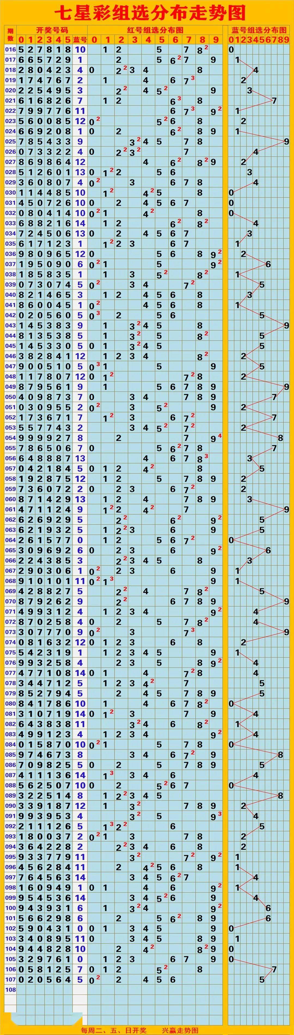The height and width of the screenshot is (1035, 294).
Task: Click header digit 5 of 红号组选分布图
Action: [161, 39]
